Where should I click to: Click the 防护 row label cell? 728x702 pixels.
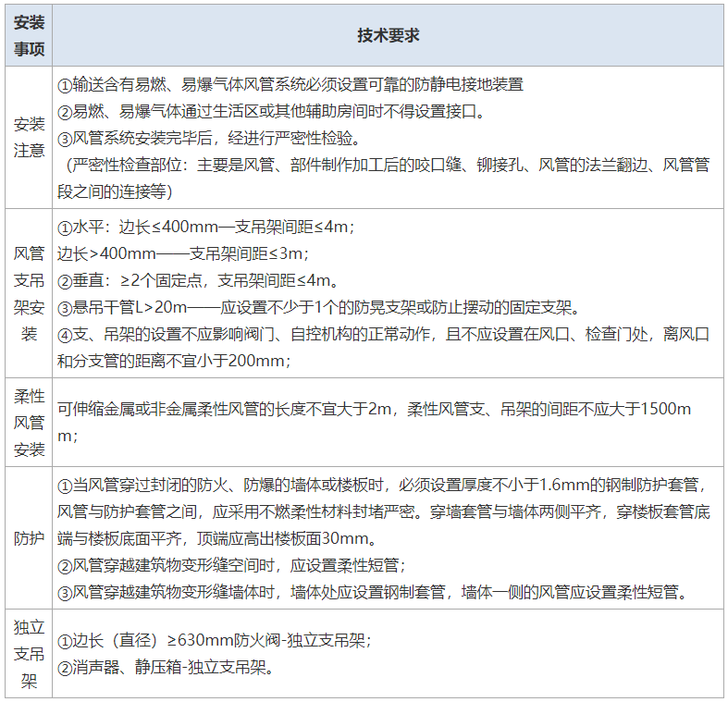coord(29,537)
